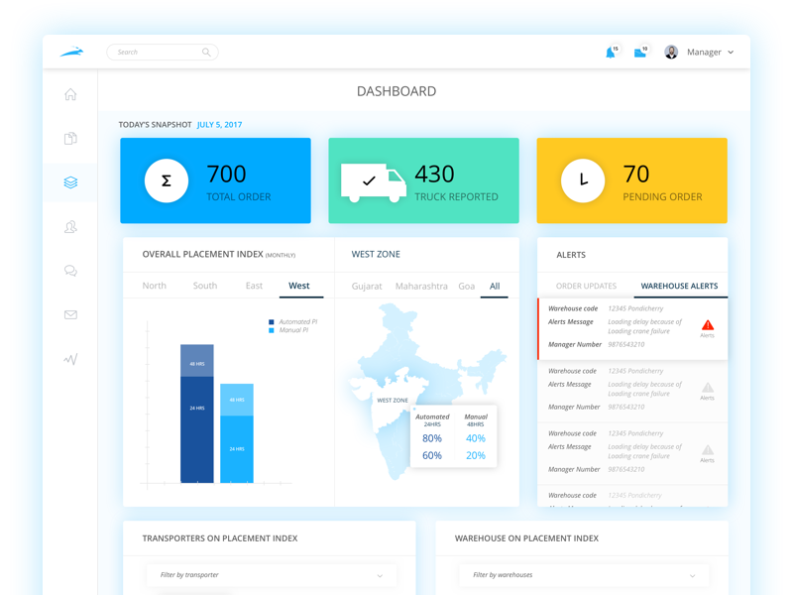Click the highlighted Layers icon in sidebar

click(69, 182)
